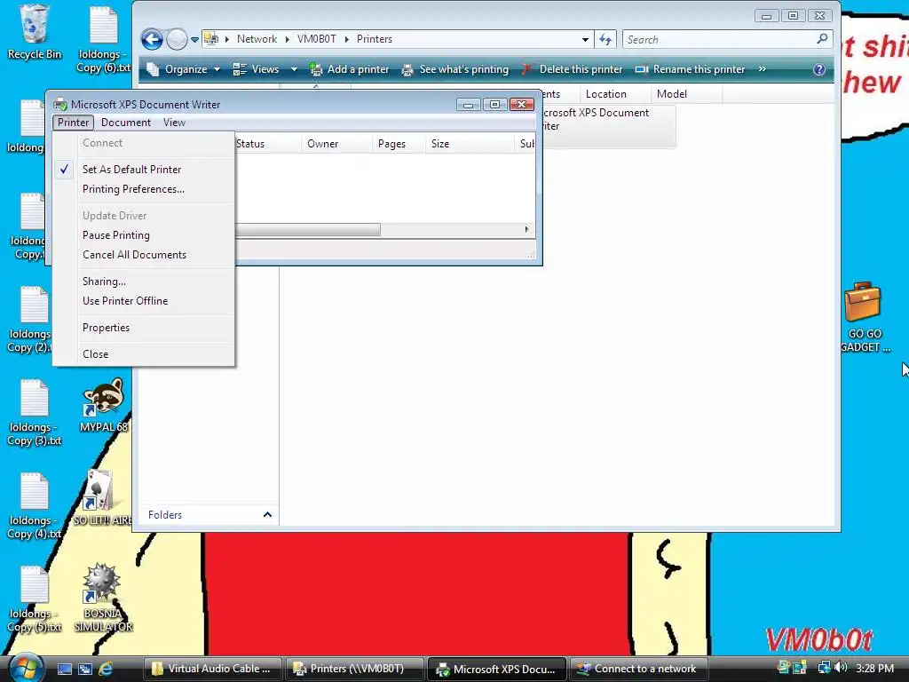Select loldongs - Copy (5).txt file icon

coord(35,599)
